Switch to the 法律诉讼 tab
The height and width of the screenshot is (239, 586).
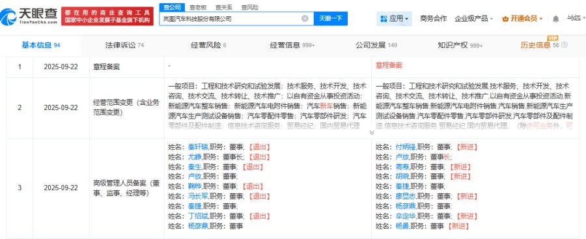pyautogui.click(x=125, y=45)
